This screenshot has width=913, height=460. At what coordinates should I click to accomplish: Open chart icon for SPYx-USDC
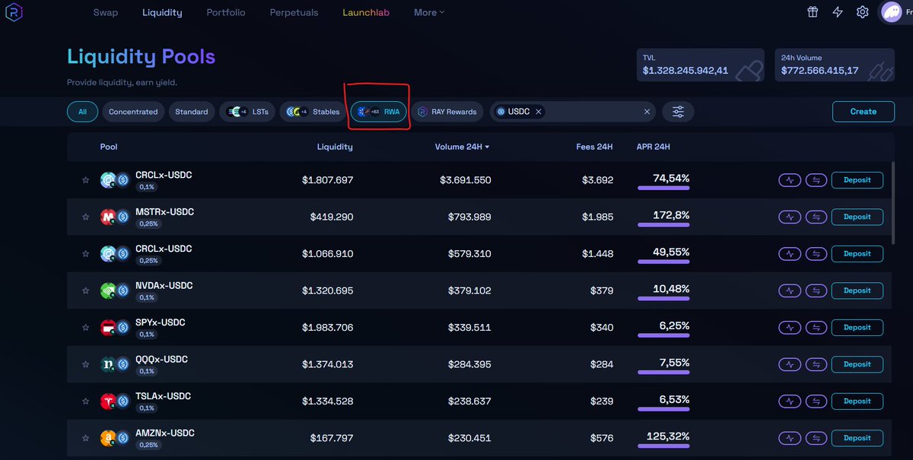click(790, 328)
